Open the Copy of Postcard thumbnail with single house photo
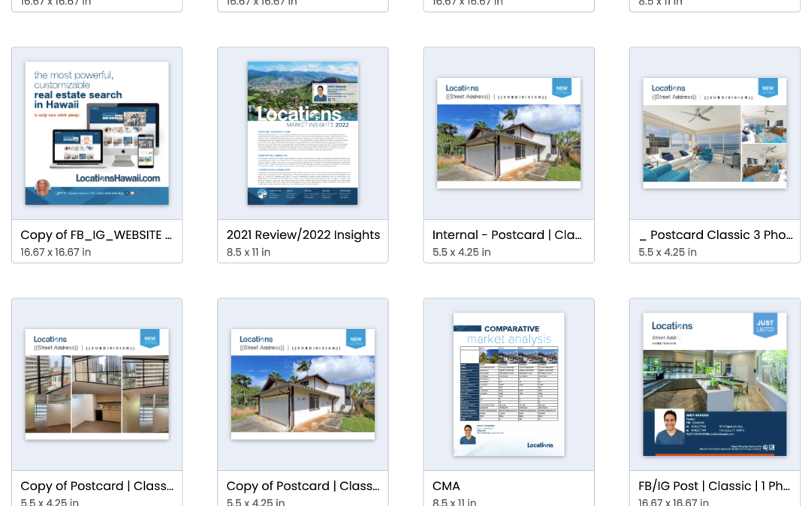Viewport: 811px width, 506px height. [303, 384]
